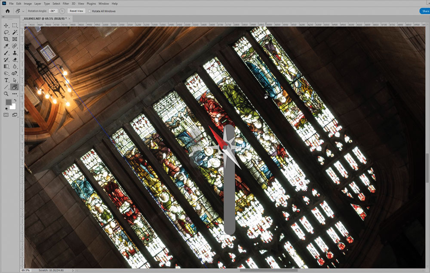Open the Help menu
The height and width of the screenshot is (273, 430).
point(115,3)
